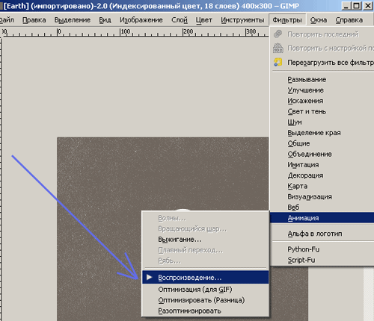Open the Окна menu

pos(319,20)
